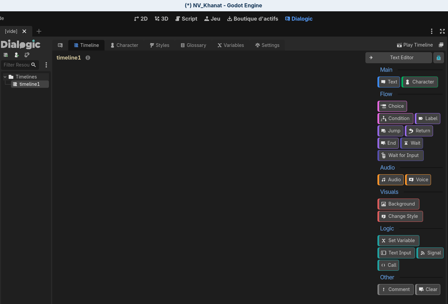Add a Character event from Main section
The height and width of the screenshot is (304, 448).
(x=420, y=82)
